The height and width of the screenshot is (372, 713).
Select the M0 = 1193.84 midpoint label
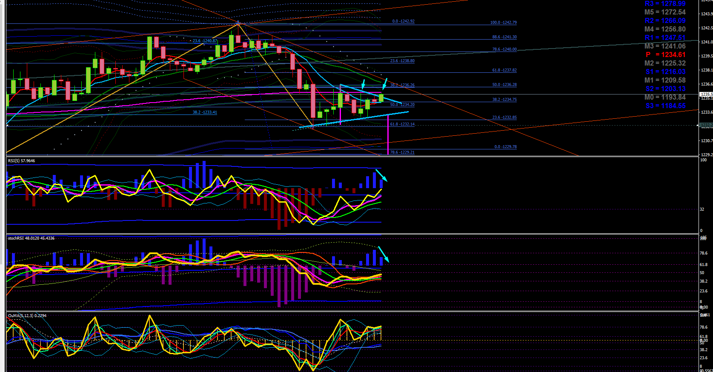(665, 97)
